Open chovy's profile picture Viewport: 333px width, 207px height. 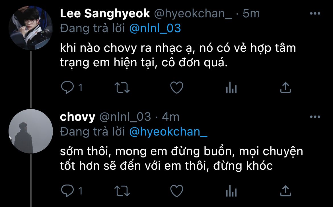(31, 131)
